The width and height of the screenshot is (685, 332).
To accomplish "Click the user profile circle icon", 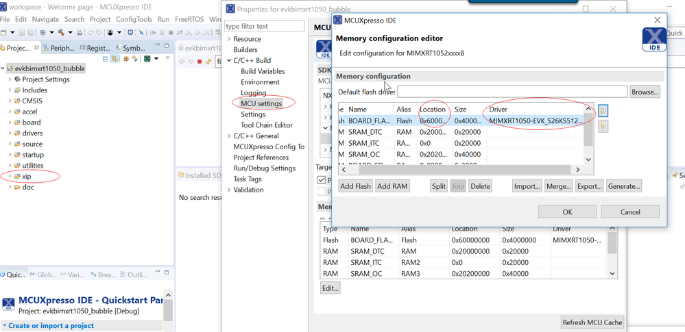I will click(110, 32).
